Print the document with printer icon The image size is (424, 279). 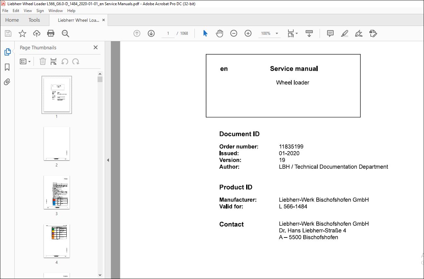click(51, 33)
